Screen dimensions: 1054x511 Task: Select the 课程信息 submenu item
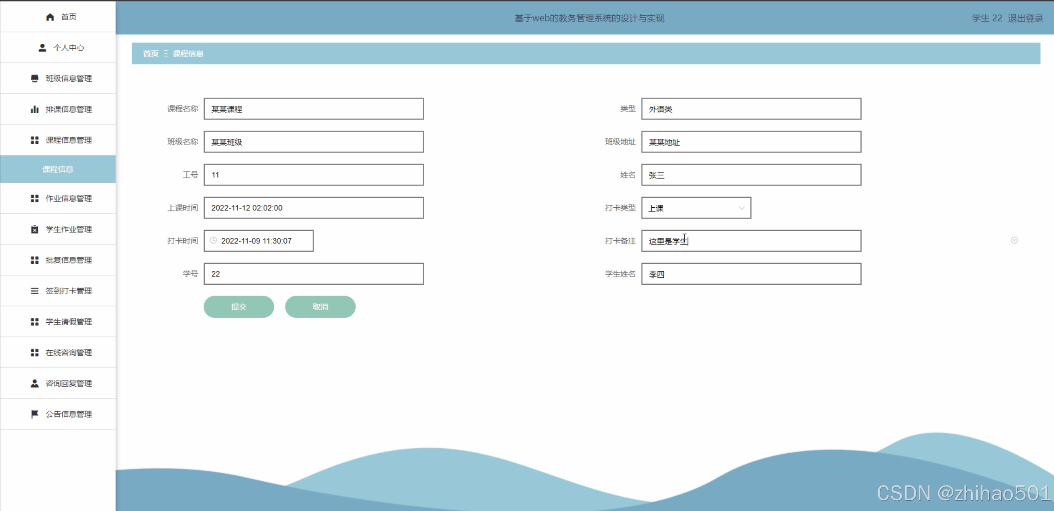[58, 169]
